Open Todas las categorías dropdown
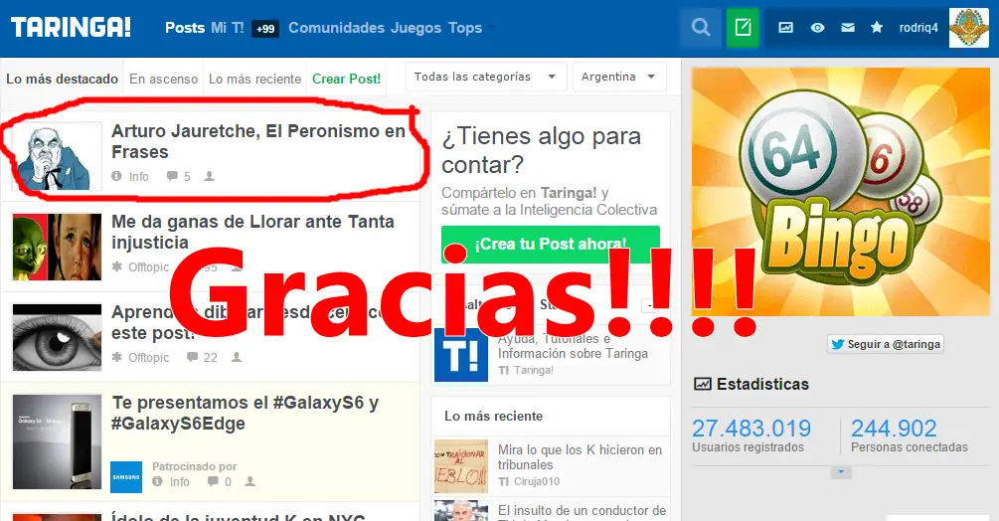999x521 pixels. [485, 77]
